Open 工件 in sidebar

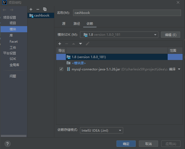coord(13,47)
